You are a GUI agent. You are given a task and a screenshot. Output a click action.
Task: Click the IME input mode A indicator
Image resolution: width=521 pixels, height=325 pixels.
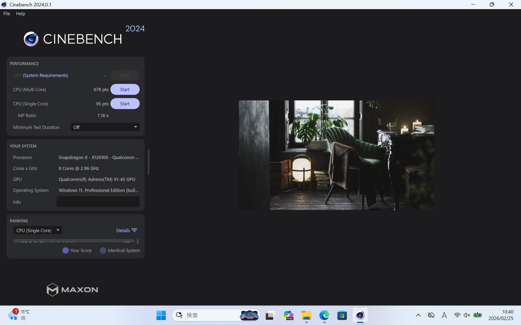tap(444, 315)
